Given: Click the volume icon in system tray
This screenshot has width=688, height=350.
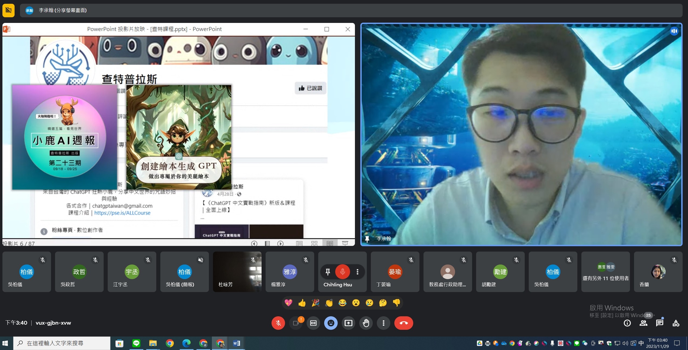Looking at the screenshot, I should (x=625, y=343).
